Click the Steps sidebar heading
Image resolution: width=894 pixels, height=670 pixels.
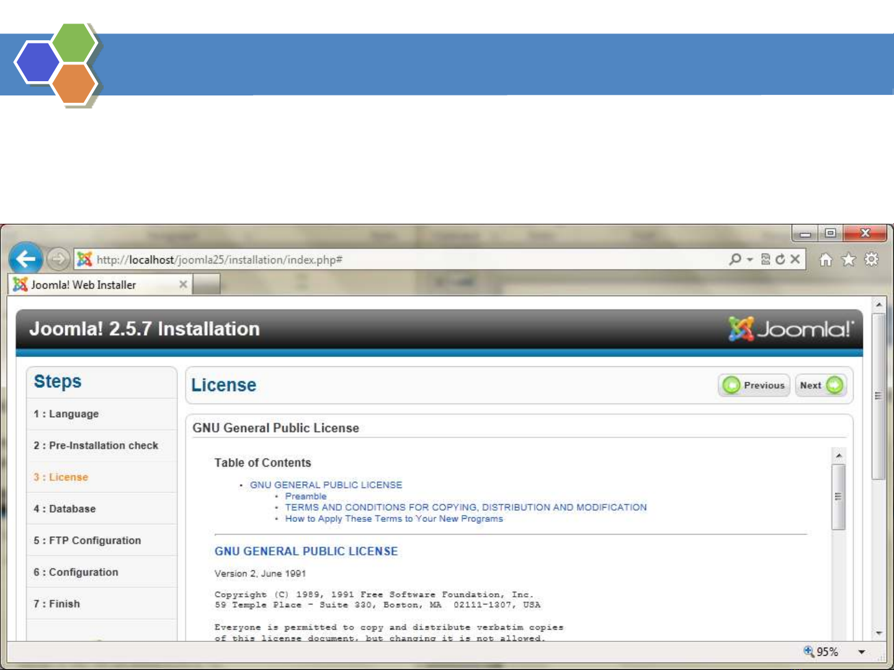click(58, 381)
